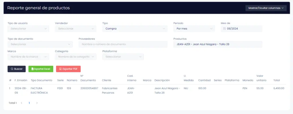Click the Total 1 pagination label

click(x=13, y=103)
